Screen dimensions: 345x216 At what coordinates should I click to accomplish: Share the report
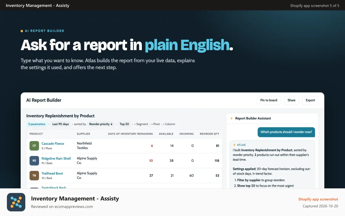point(292,100)
